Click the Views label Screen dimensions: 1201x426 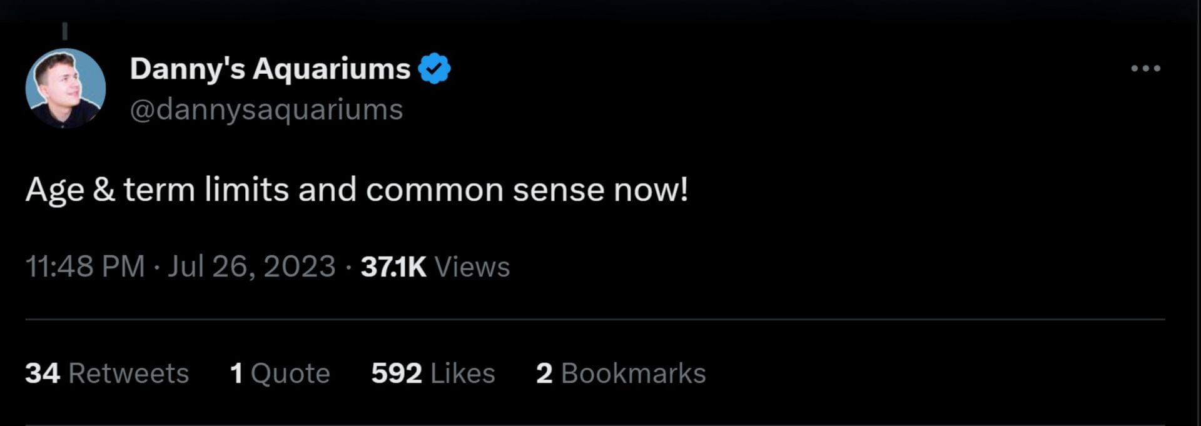(x=472, y=266)
